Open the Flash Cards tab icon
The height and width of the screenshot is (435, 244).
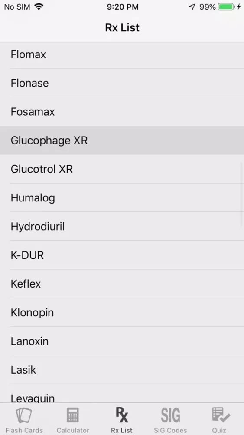(x=24, y=415)
